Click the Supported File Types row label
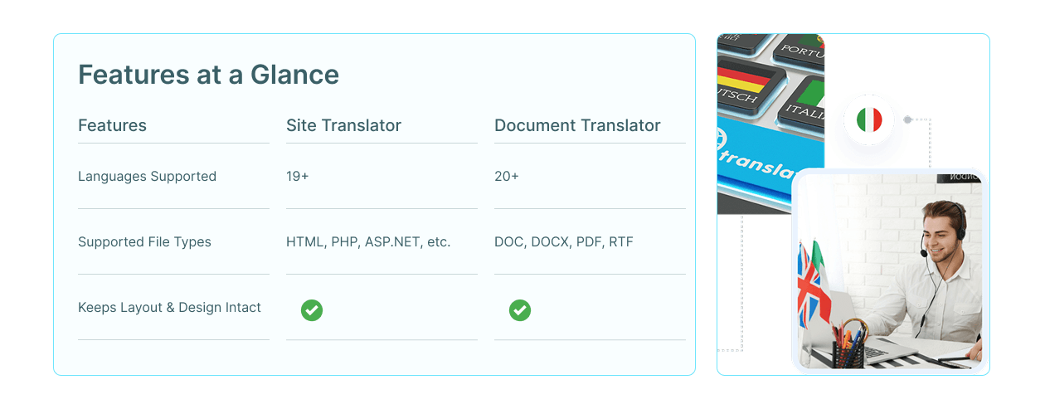This screenshot has height=409, width=1045. click(144, 242)
